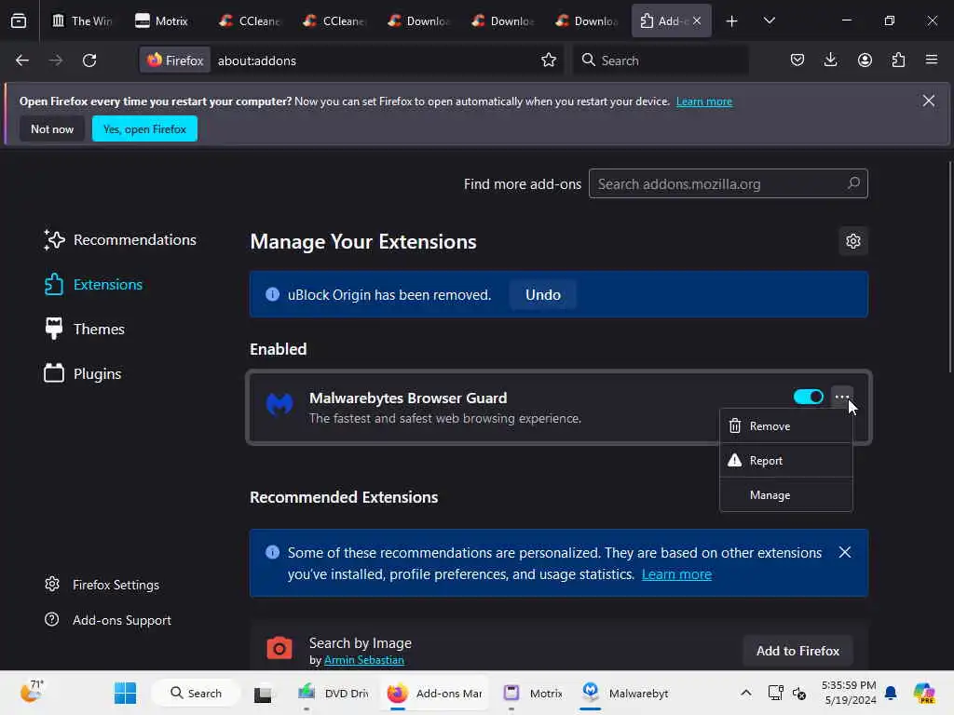Open the weather widget on taskbar

point(32,692)
